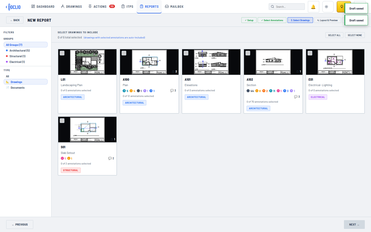The width and height of the screenshot is (371, 232).
Task: Check the S01 Slab Setout checkbox
Action: (62, 121)
